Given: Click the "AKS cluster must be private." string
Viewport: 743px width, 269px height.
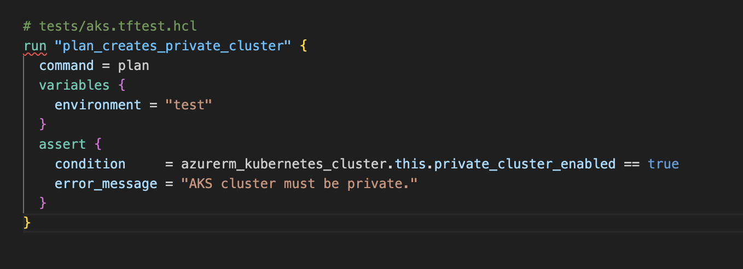Looking at the screenshot, I should click(x=299, y=184).
